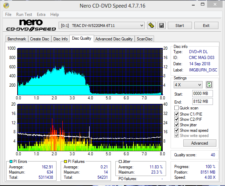Click the Position value 8151 MB

[x=208, y=172]
